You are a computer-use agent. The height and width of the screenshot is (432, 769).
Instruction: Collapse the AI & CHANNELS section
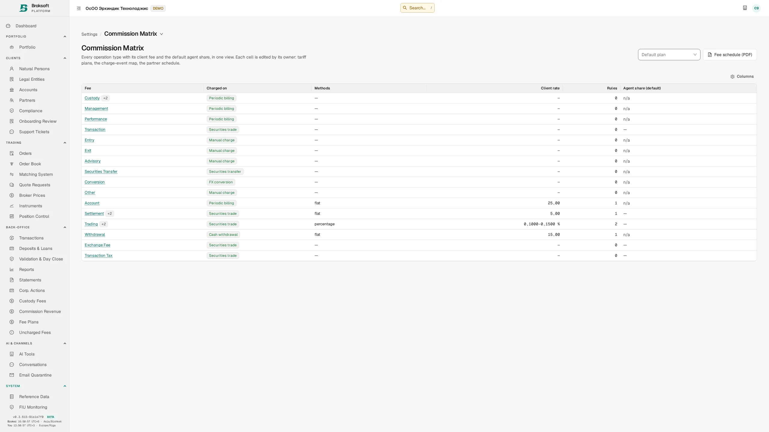[x=65, y=343]
